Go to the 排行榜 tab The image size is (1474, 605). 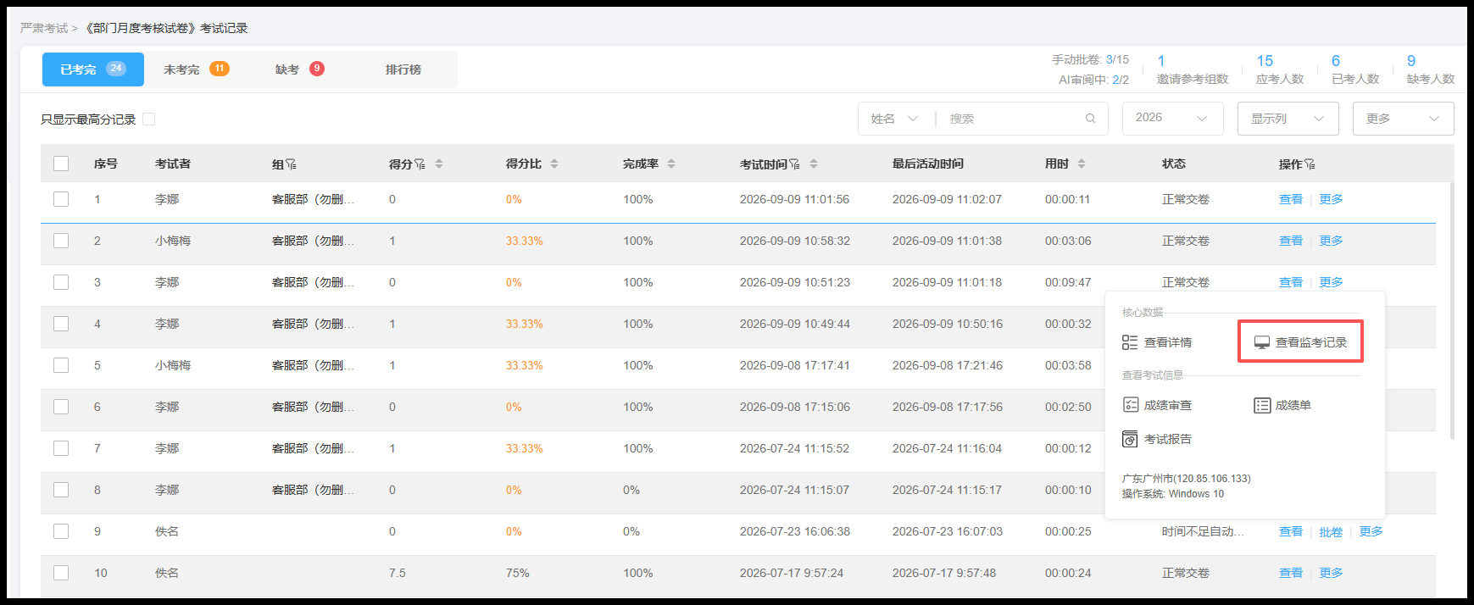403,69
